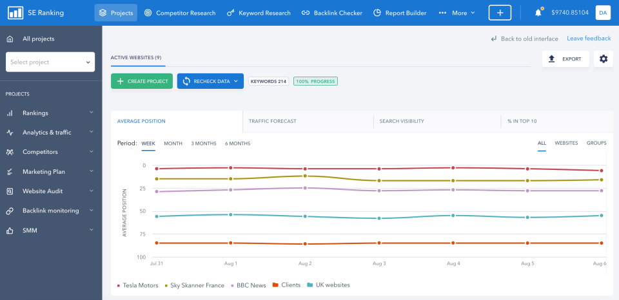Switch to the Traffic Forecast tab

[272, 121]
